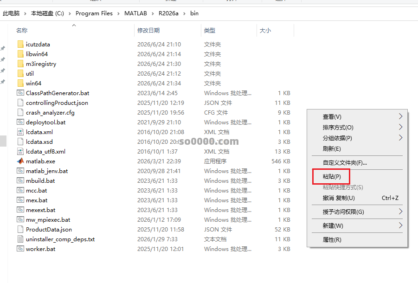Image resolution: width=418 pixels, height=283 pixels.
Task: Open the chevron after 此电脑 in the path
Action: [25, 13]
